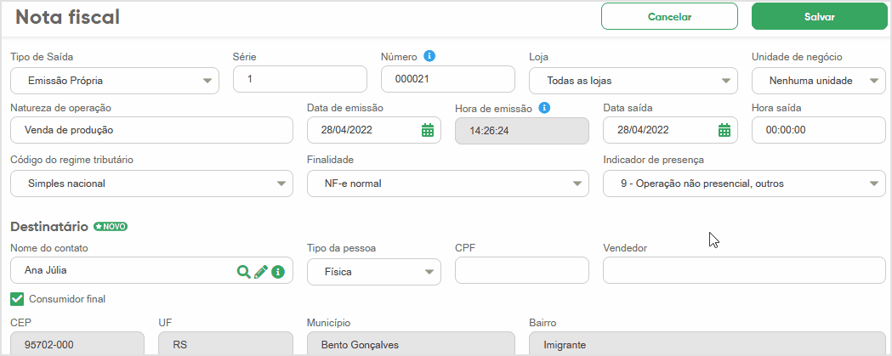Click the info icon beside Hora de emissão

[544, 108]
